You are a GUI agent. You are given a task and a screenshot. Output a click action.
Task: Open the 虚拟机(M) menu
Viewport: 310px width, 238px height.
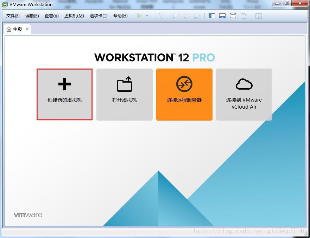click(74, 15)
